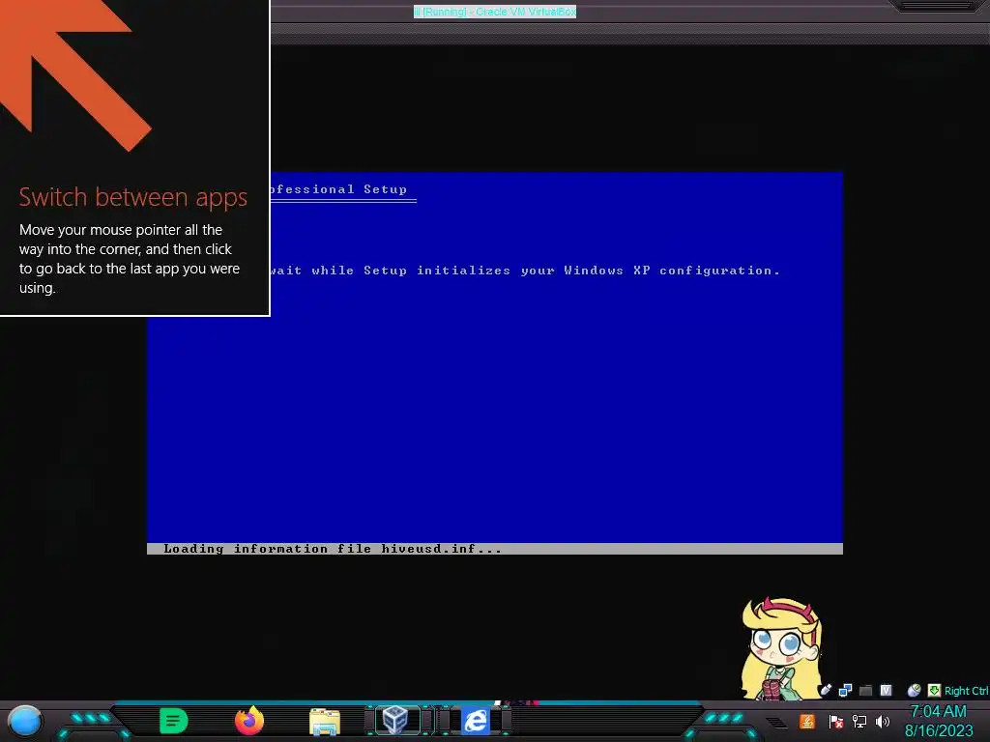This screenshot has height=742, width=990.
Task: Click the Star Butterfly desktop character
Action: [x=781, y=648]
